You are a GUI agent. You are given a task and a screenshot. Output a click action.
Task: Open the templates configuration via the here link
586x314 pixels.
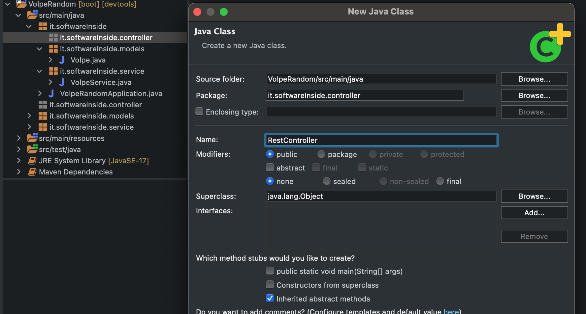point(451,311)
